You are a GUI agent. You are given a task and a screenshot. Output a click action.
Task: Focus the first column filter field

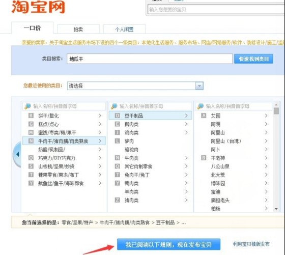tap(64, 106)
